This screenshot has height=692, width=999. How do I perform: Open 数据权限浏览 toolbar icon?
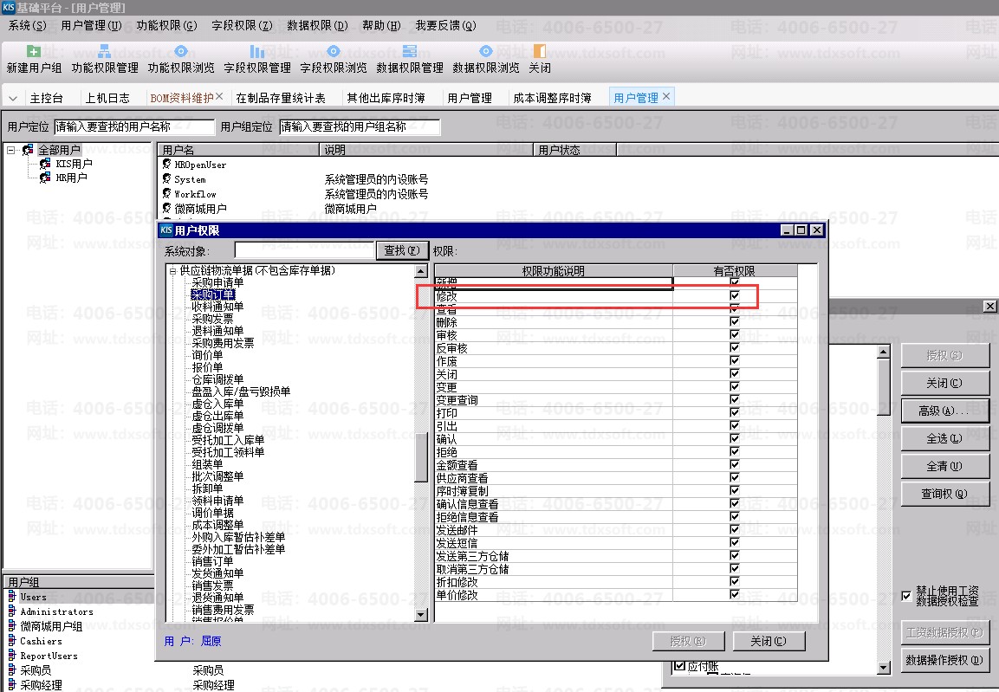tap(485, 52)
